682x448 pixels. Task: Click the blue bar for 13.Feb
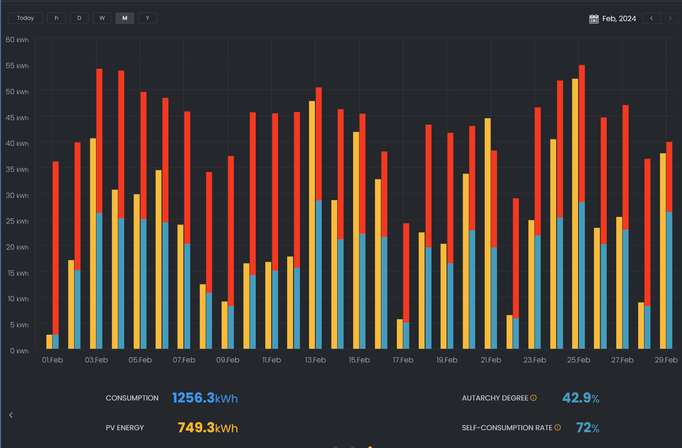point(318,275)
